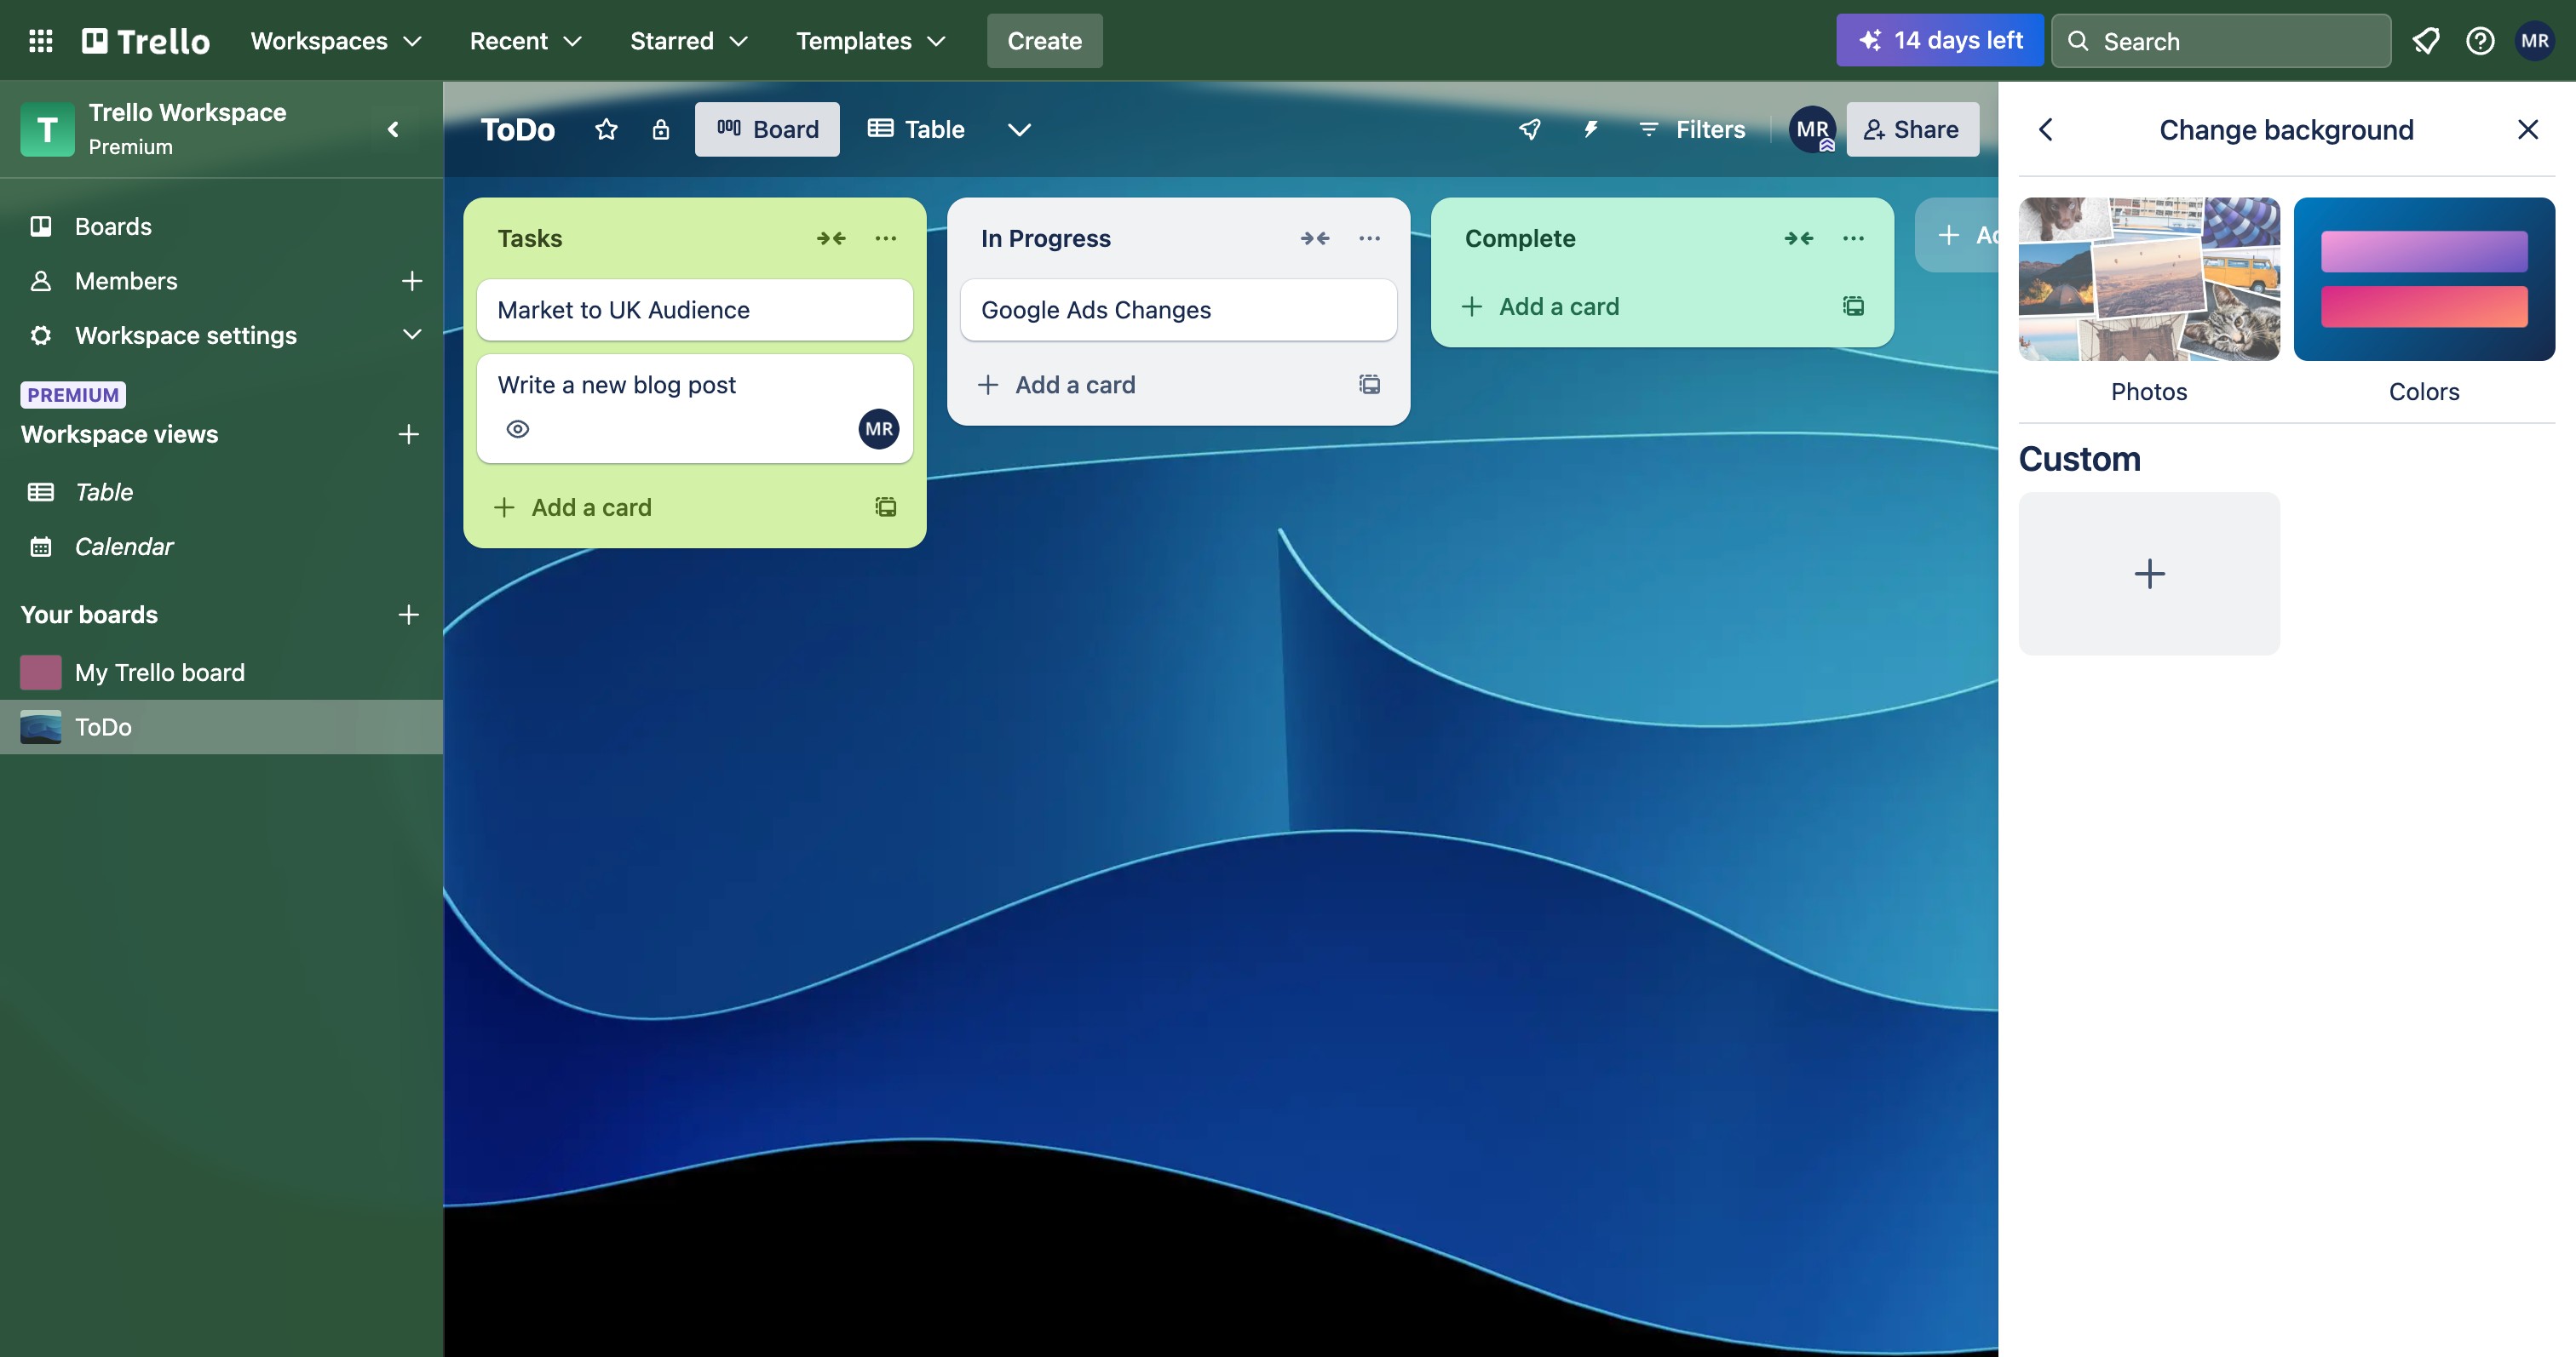
Task: Click the ToDo board title
Action: tap(517, 129)
